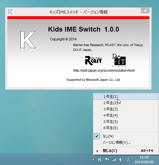Click the DO-IT Japan logo
This screenshot has height=165, width=159.
click(x=119, y=60)
